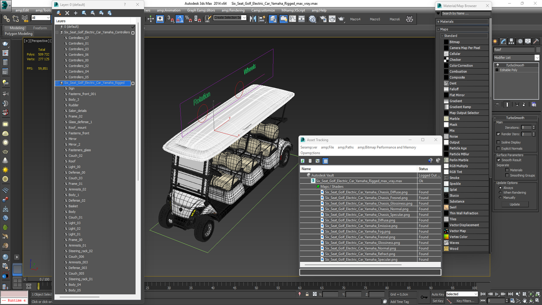
Task: Click the Pin Stack icon
Action: click(497, 104)
